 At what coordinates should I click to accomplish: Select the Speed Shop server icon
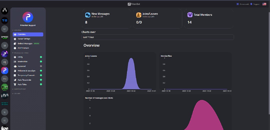click(4, 37)
